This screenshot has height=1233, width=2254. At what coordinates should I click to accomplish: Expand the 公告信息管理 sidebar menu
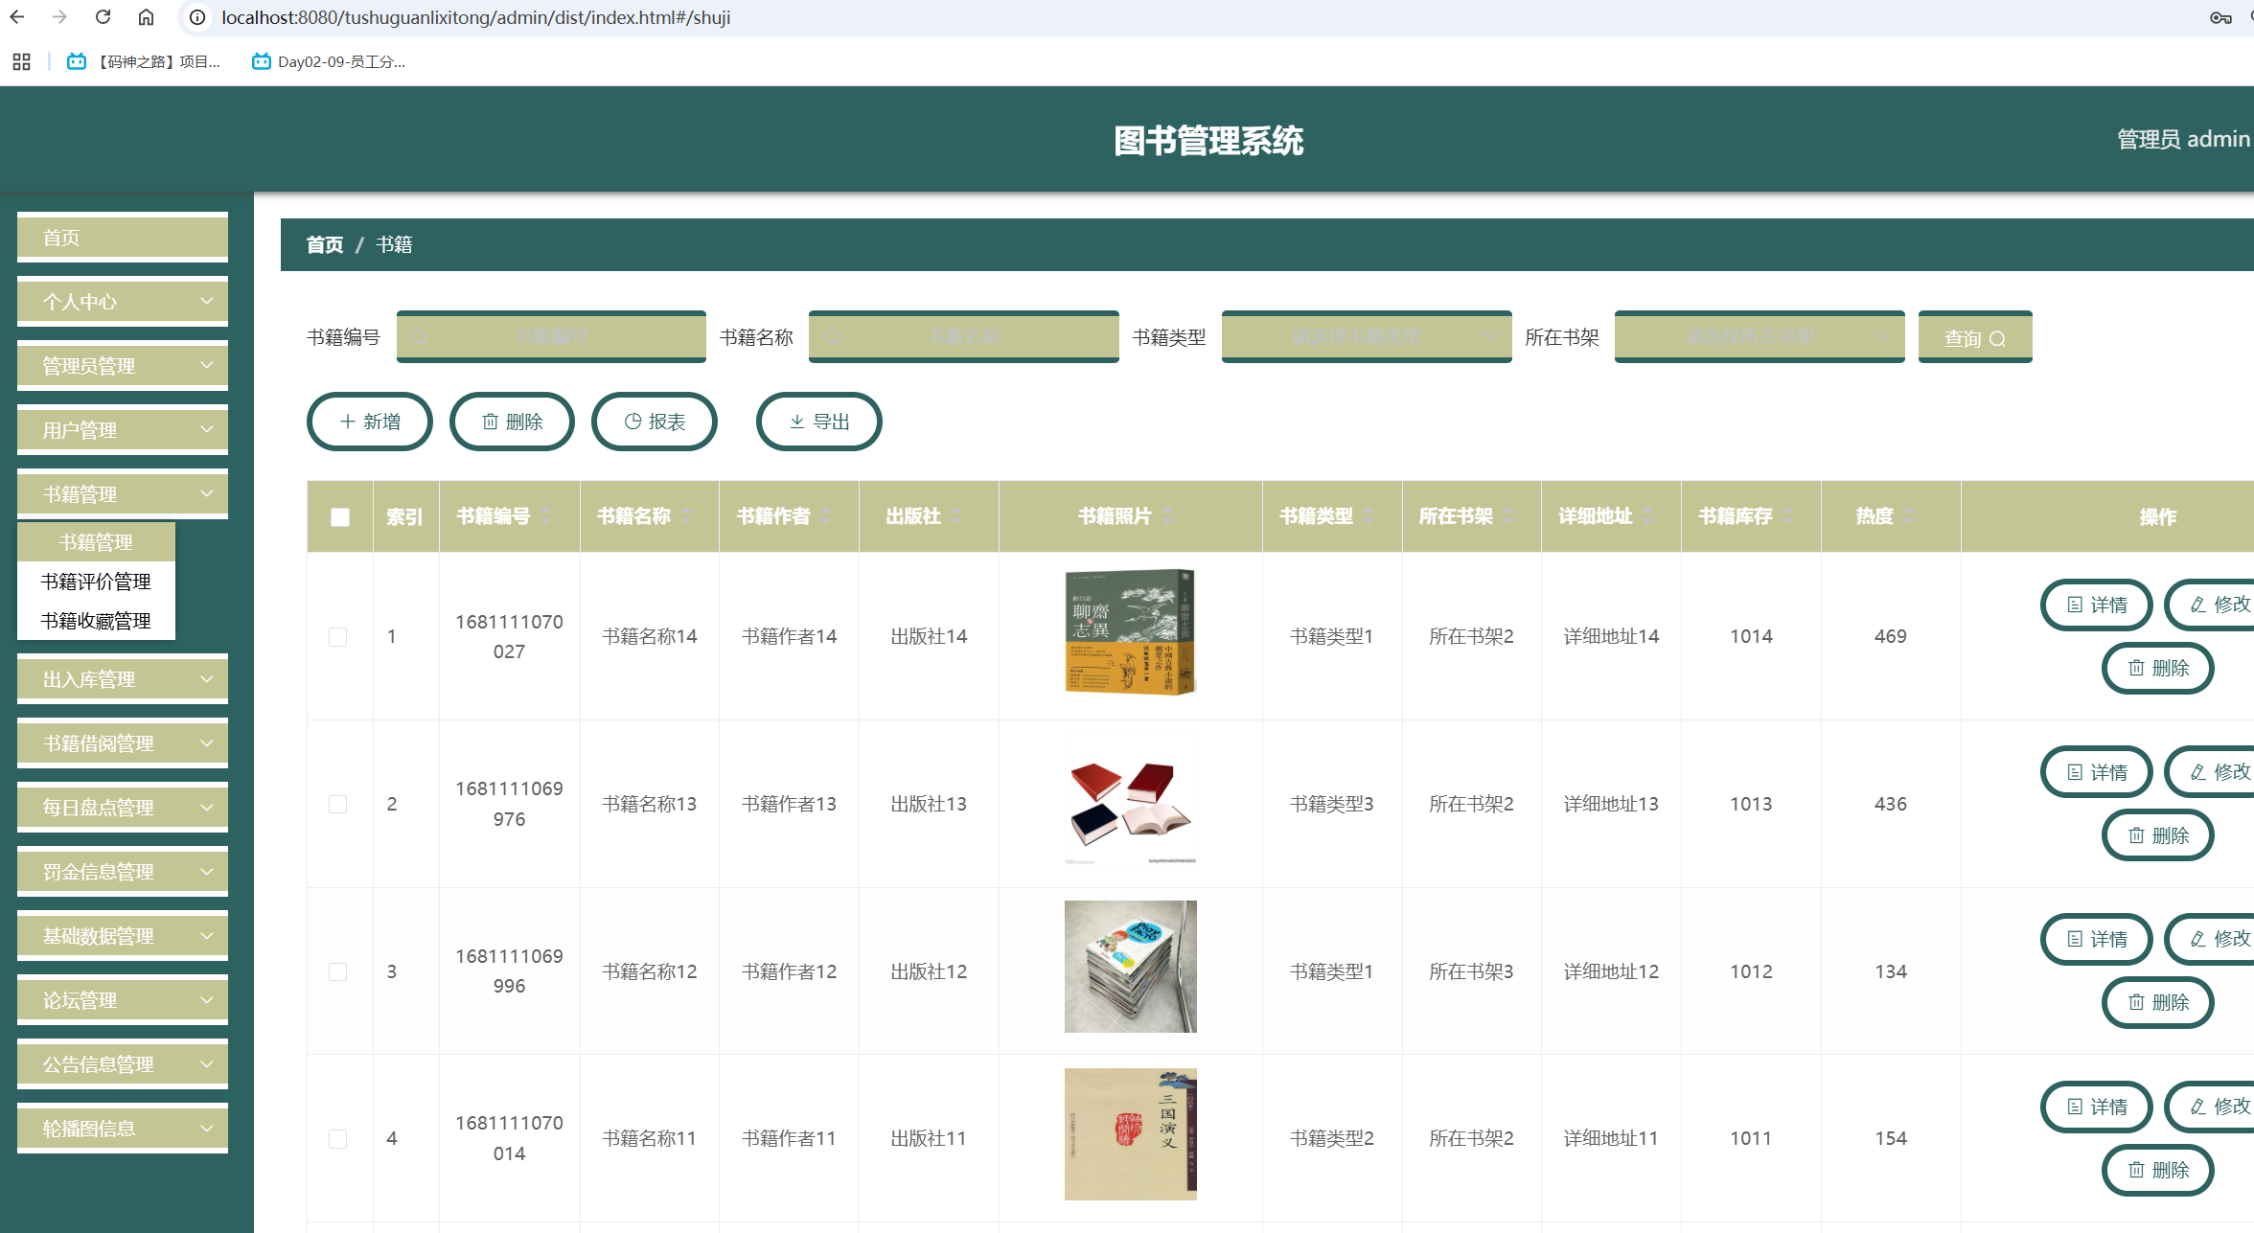click(x=123, y=1063)
